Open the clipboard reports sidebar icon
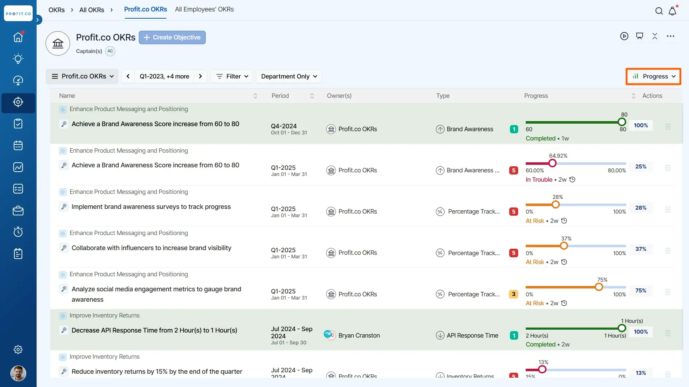The width and height of the screenshot is (689, 387). pos(18,254)
